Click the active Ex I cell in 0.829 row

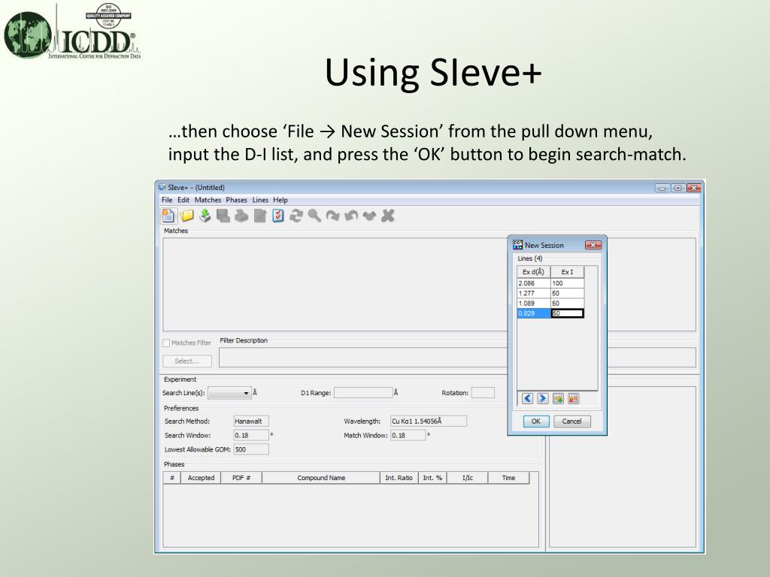(x=567, y=313)
